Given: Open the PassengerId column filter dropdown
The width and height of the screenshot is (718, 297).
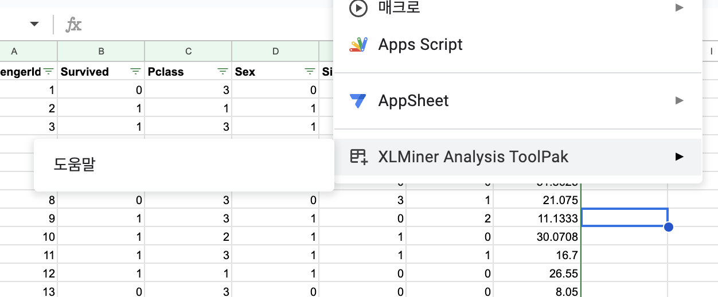Looking at the screenshot, I should pos(49,72).
